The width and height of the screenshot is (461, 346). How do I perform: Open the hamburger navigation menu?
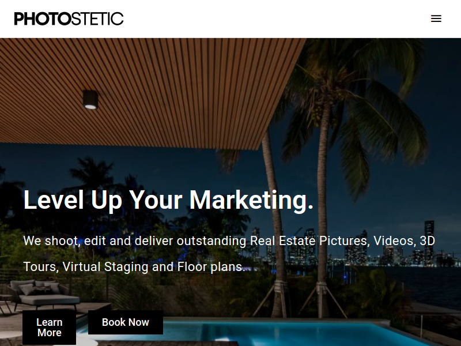coord(436,18)
